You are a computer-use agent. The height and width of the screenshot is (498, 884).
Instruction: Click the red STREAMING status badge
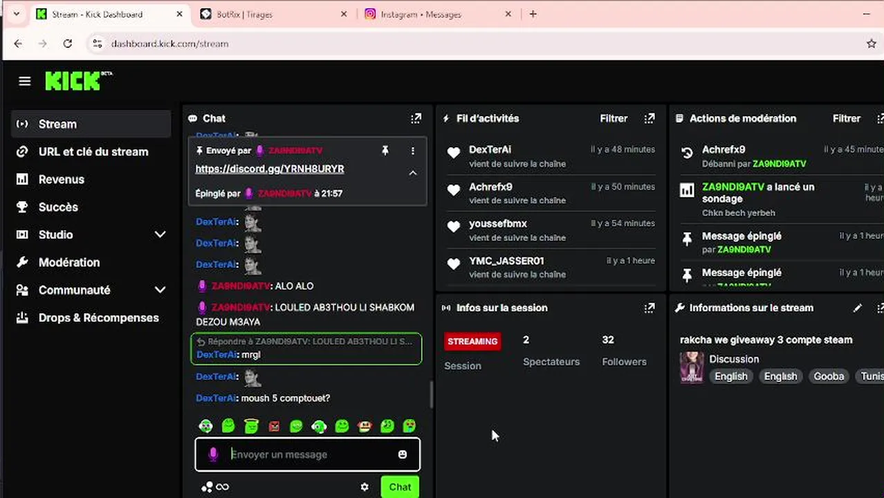(472, 341)
